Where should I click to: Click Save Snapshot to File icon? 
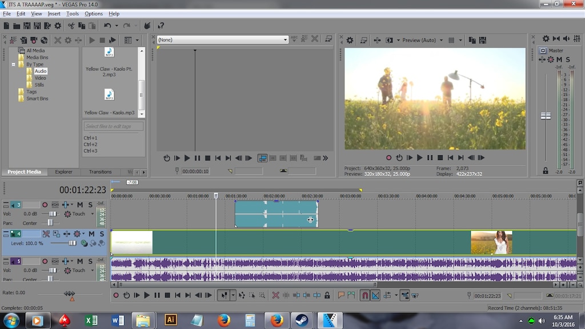(x=482, y=40)
